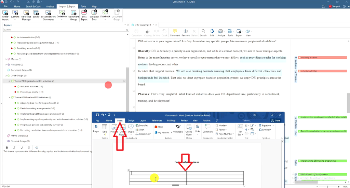Click Online Video in Word ribbon
The width and height of the screenshot is (350, 188).
pyautogui.click(x=189, y=130)
